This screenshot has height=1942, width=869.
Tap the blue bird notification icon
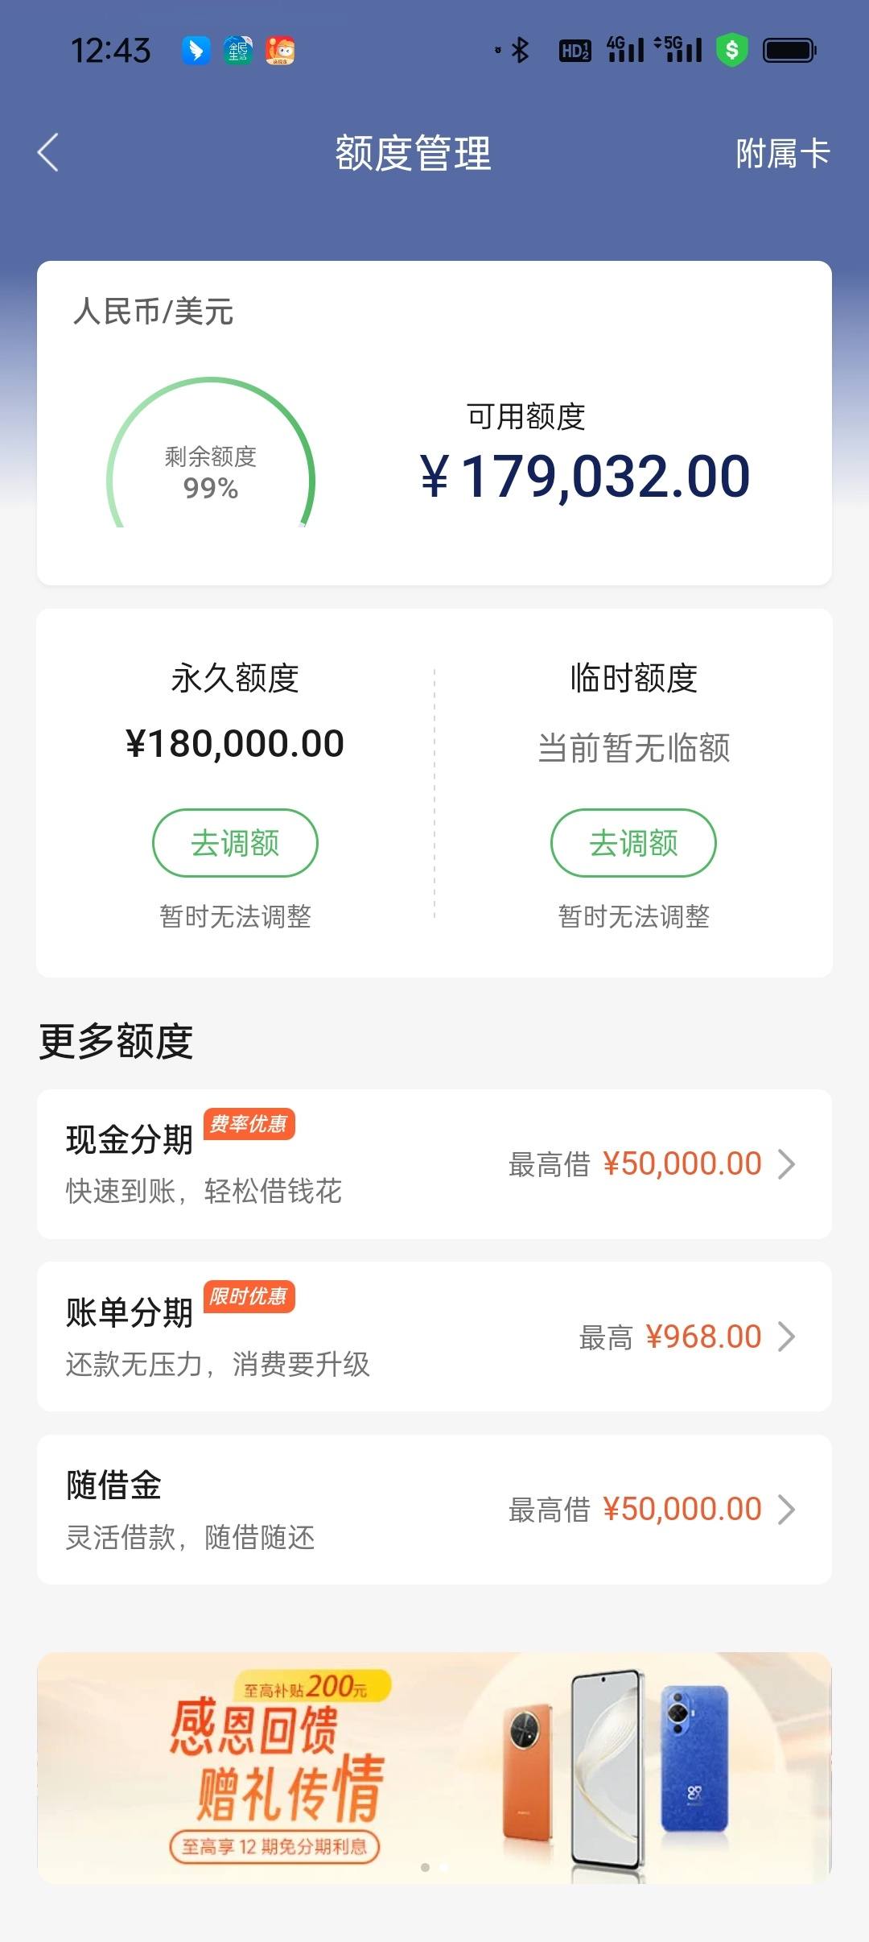click(x=196, y=50)
